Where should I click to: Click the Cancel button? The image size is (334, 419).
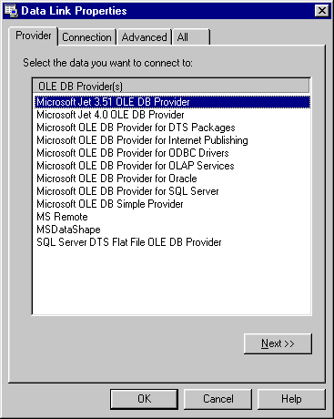pyautogui.click(x=218, y=399)
